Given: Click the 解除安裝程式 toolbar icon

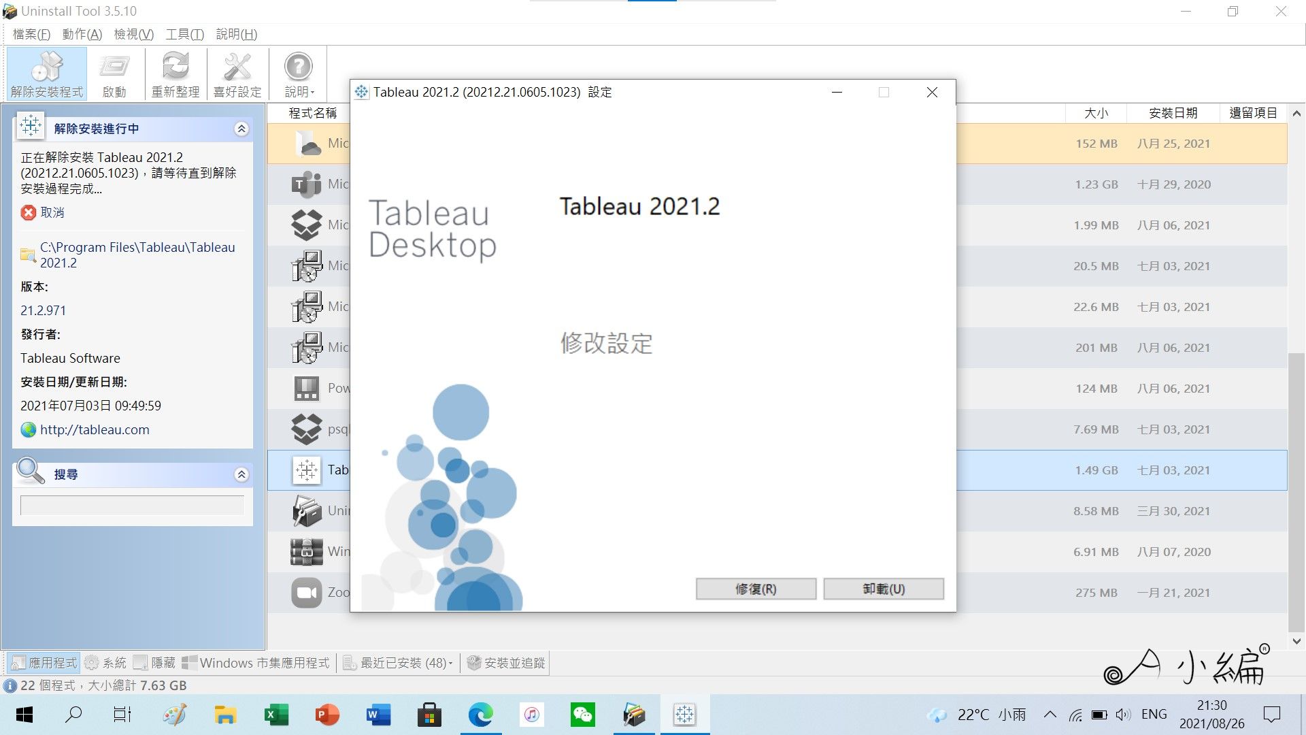Looking at the screenshot, I should tap(47, 73).
